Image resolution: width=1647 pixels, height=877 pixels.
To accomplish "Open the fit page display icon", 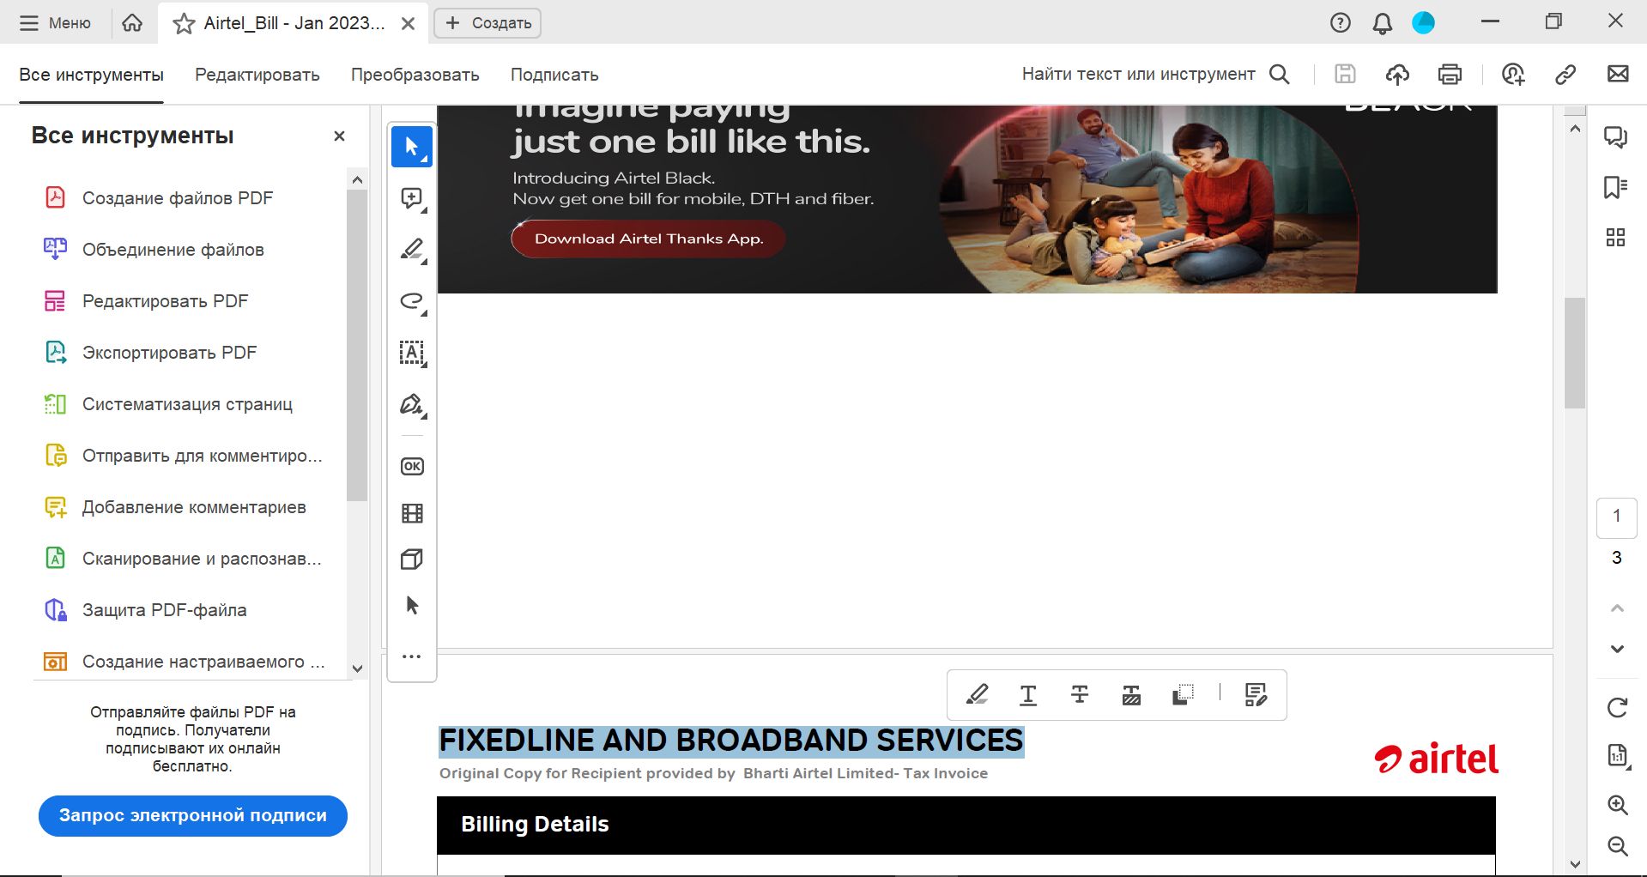I will point(1617,756).
